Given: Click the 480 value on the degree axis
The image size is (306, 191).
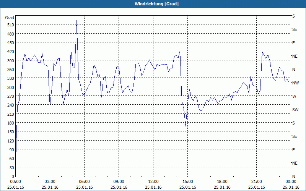Looking at the screenshot, I should point(11,34).
